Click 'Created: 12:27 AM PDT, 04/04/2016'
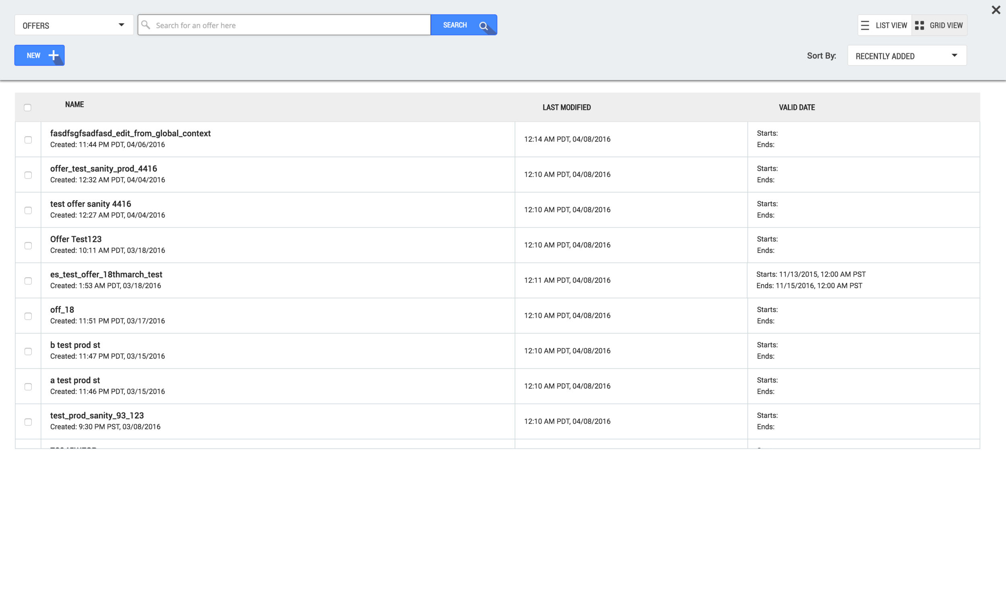 point(107,215)
